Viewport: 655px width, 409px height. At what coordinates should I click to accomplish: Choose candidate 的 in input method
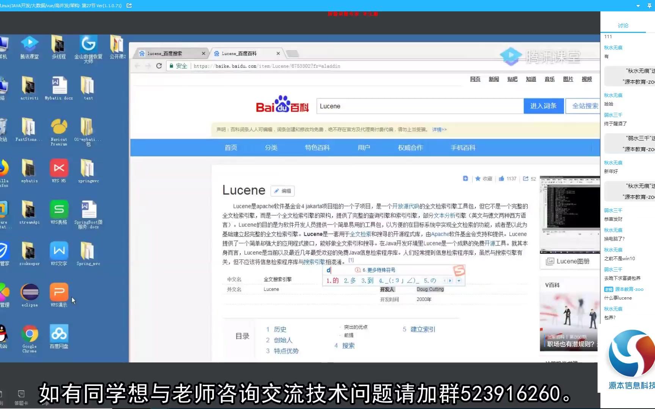tap(332, 281)
